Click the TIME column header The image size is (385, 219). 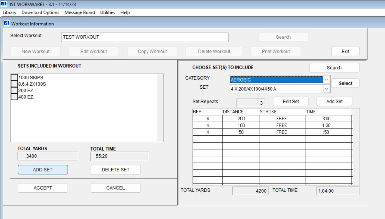[x=329, y=112]
